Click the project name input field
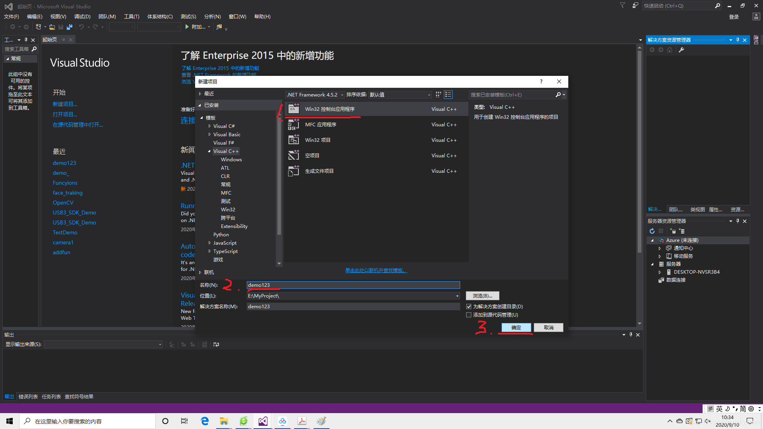The height and width of the screenshot is (429, 763). point(353,285)
